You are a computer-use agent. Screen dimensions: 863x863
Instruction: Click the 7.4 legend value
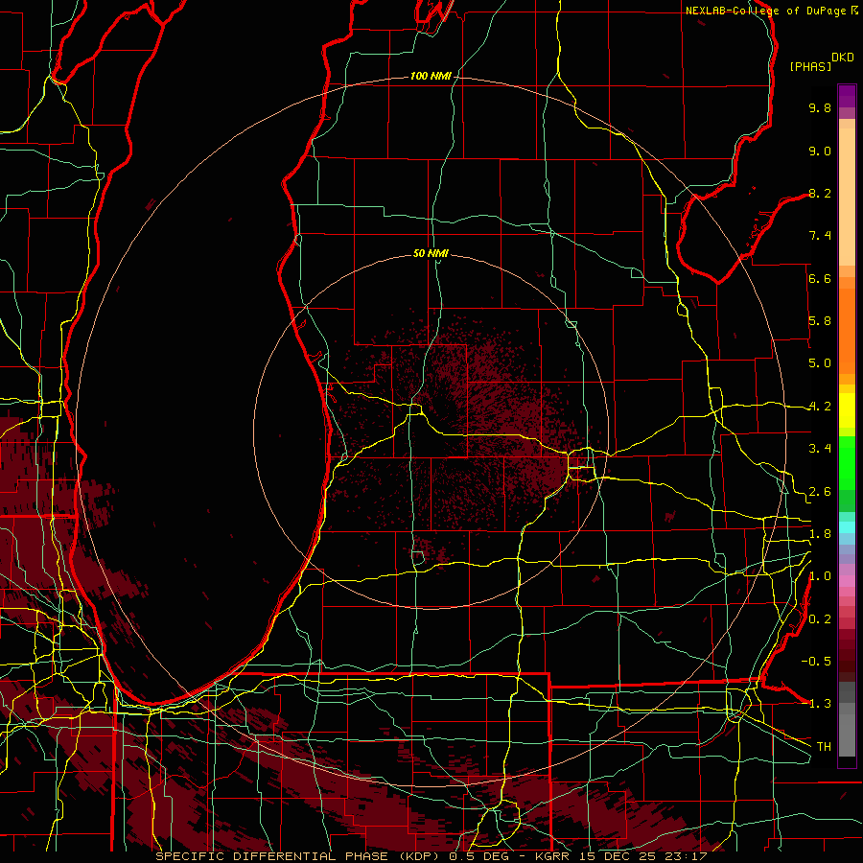point(820,236)
